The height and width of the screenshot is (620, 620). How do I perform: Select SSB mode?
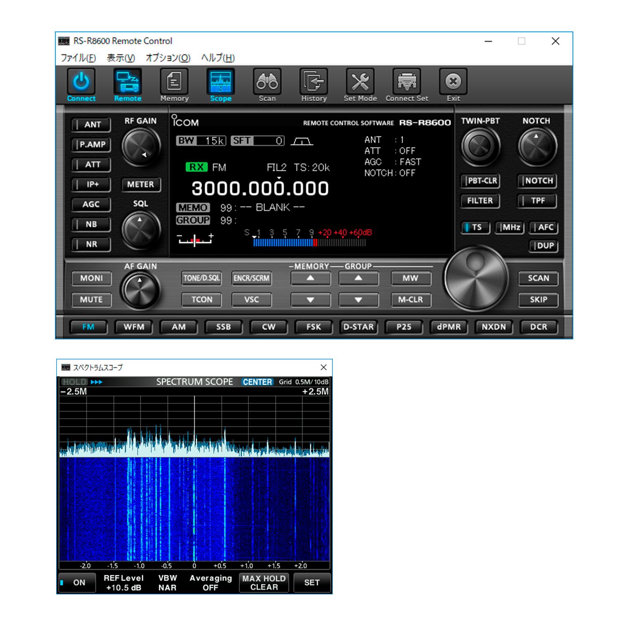click(x=224, y=327)
